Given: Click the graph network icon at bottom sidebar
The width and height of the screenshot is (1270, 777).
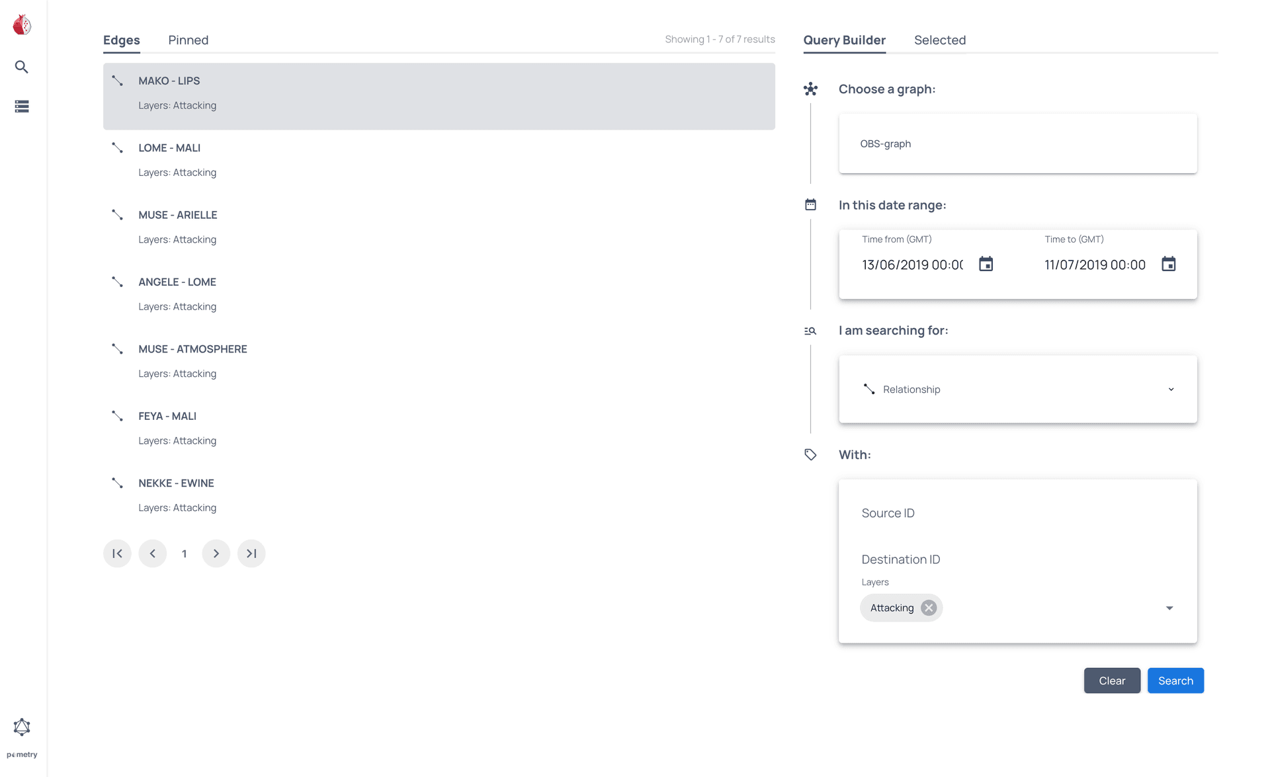Looking at the screenshot, I should [x=22, y=726].
